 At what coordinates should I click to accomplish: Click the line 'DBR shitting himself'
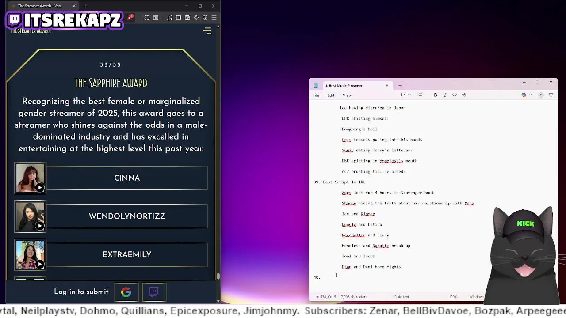point(365,118)
